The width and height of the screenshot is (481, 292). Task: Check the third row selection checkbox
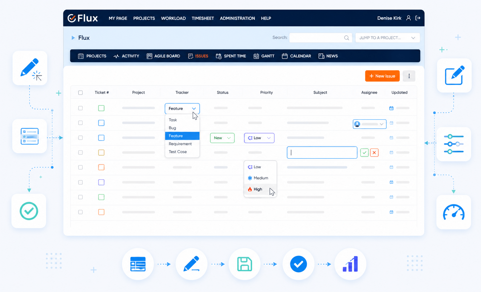point(80,138)
